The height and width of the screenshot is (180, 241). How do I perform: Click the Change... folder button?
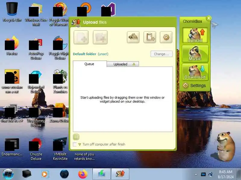[161, 54]
